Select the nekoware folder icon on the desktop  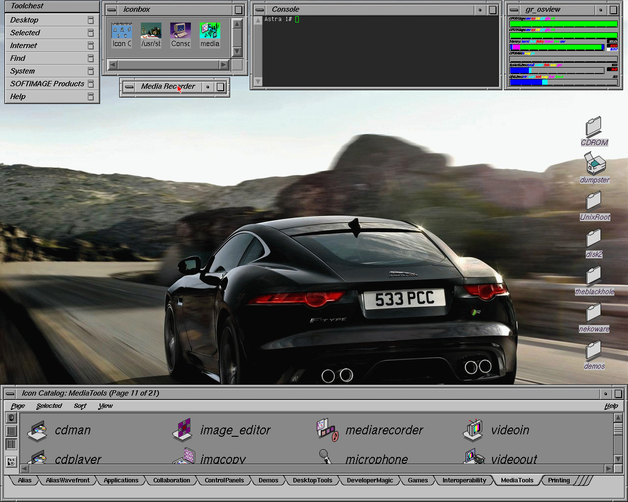[594, 313]
